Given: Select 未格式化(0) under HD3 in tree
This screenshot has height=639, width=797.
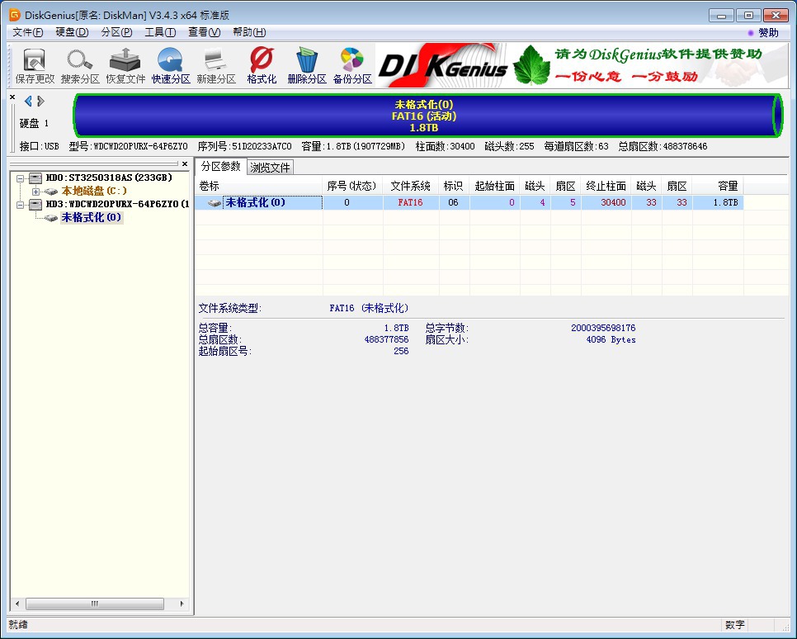Looking at the screenshot, I should pos(92,217).
